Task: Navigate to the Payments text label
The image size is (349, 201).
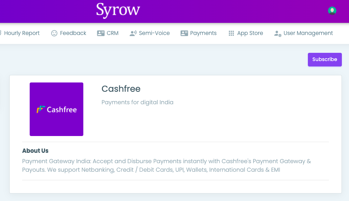Action: pos(203,33)
